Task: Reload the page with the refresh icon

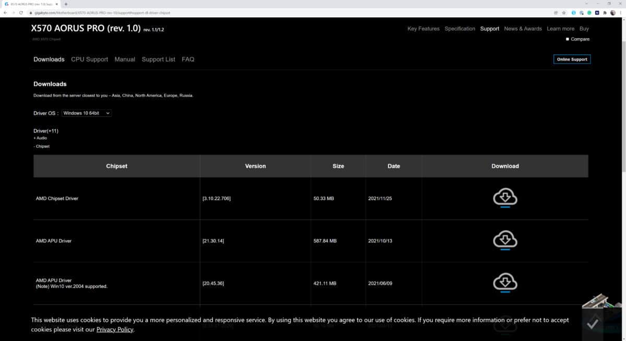Action: point(21,13)
